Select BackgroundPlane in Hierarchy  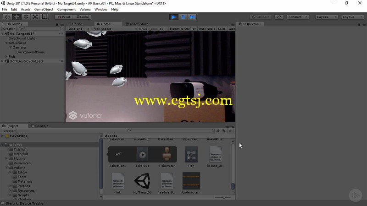(31, 52)
